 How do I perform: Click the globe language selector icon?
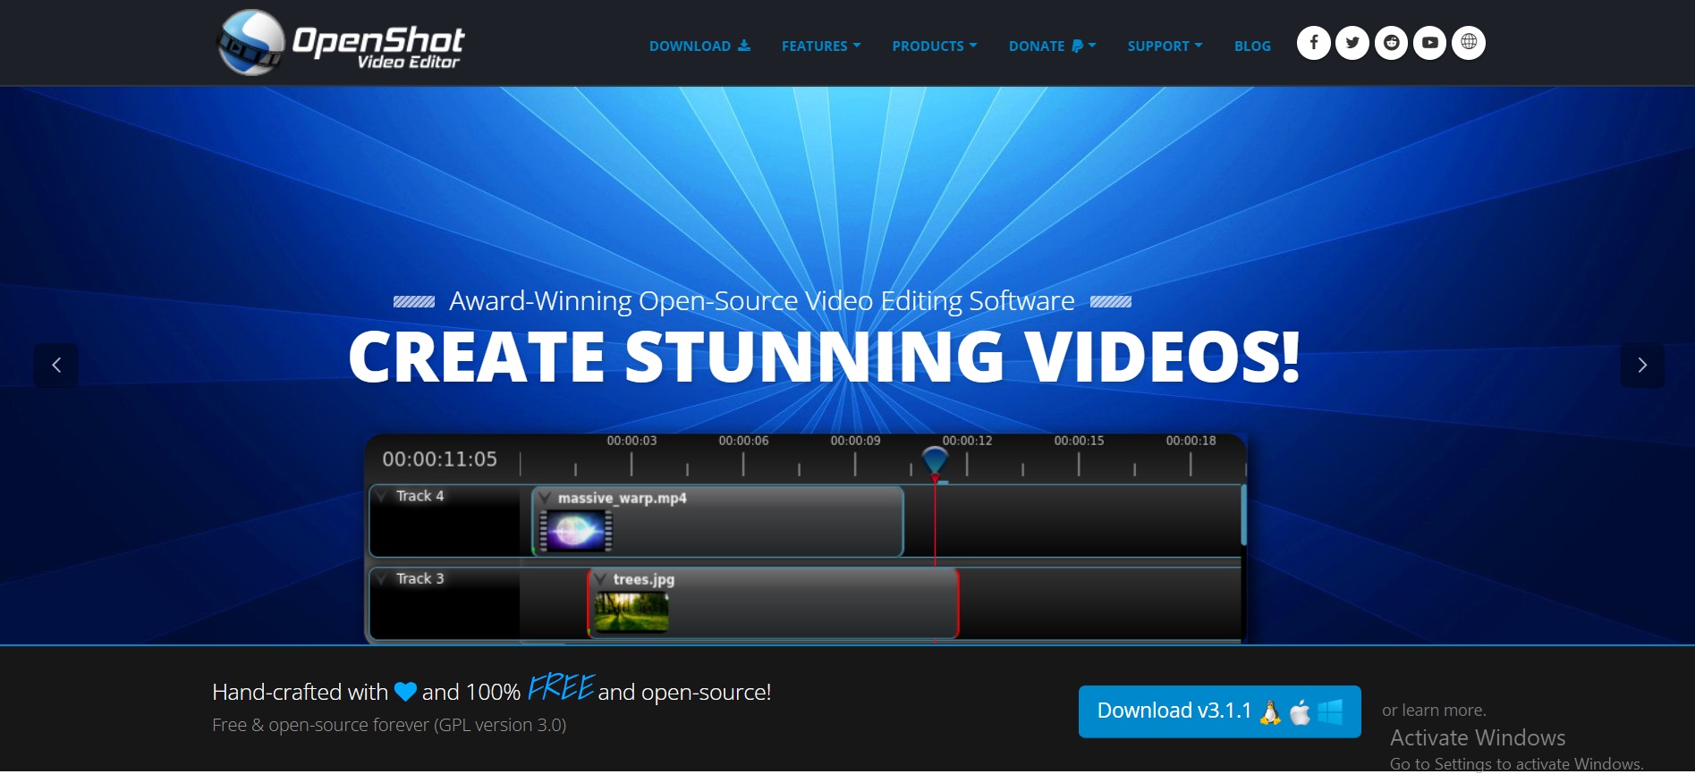(x=1469, y=43)
